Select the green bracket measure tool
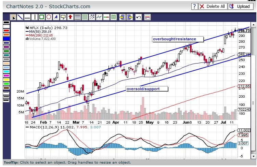 pos(113,17)
